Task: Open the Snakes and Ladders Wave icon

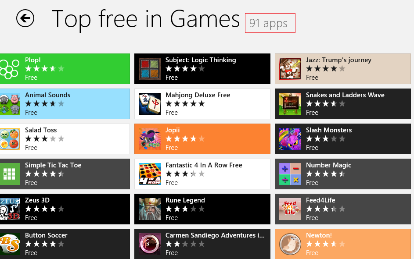Action: pyautogui.click(x=290, y=104)
